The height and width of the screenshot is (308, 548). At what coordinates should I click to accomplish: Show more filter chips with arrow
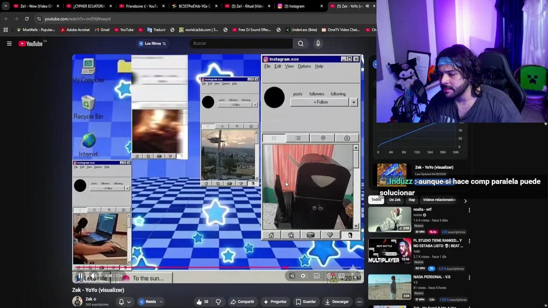pos(465,200)
